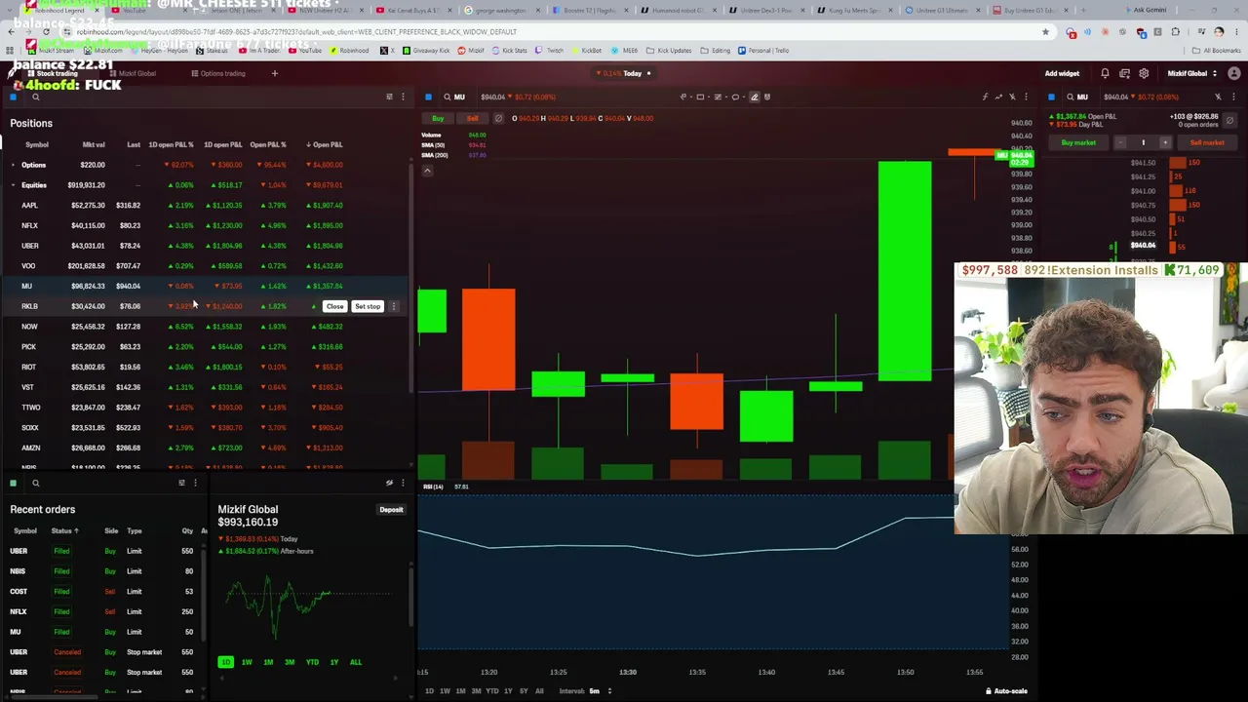Click the Positions widget layout settings icon
1248x702 pixels.
[x=389, y=97]
